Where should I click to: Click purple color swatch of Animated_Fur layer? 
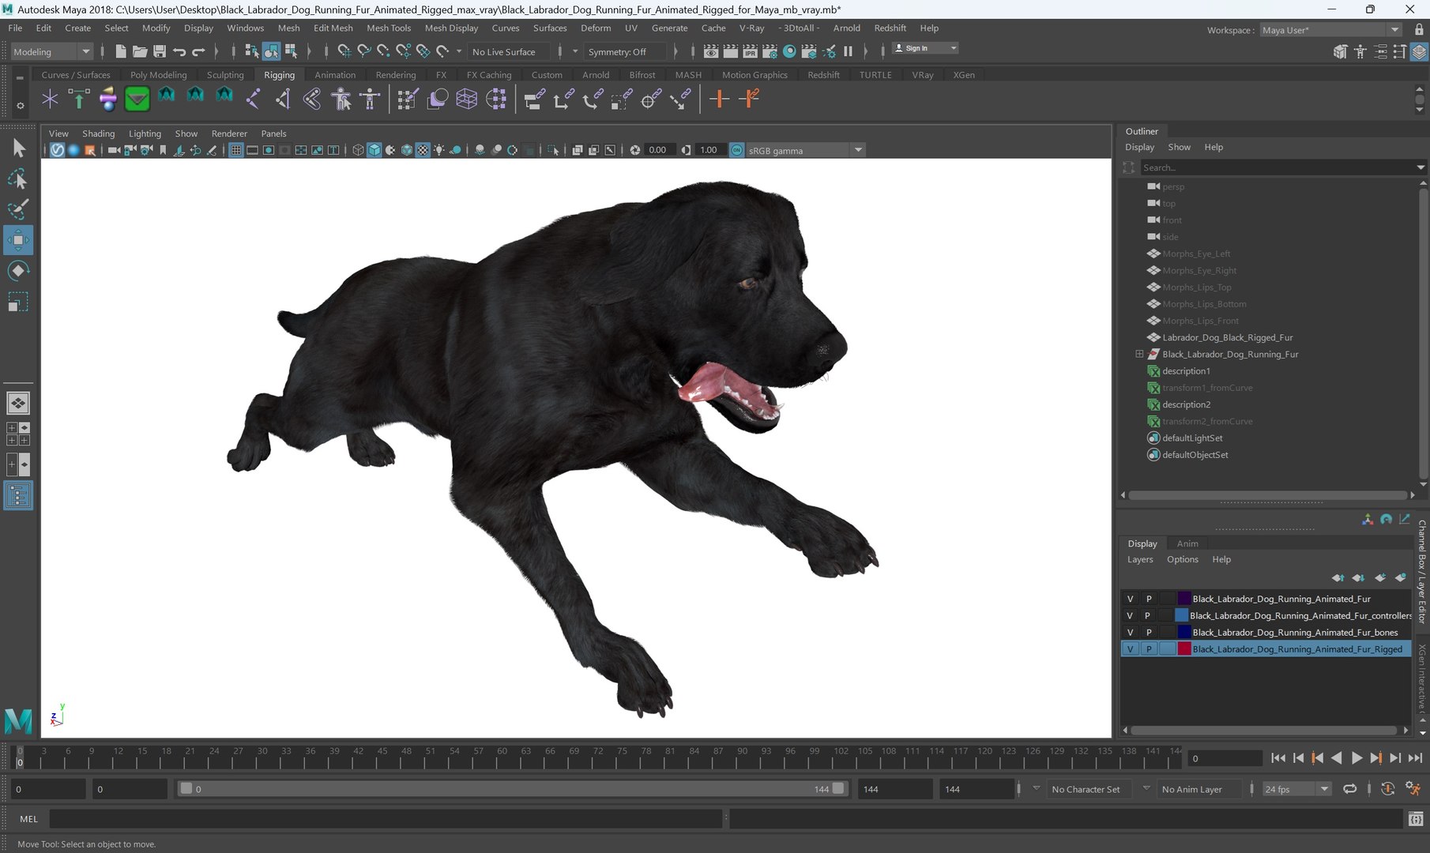[x=1184, y=599]
